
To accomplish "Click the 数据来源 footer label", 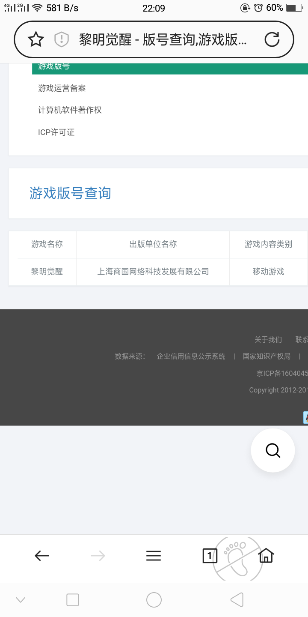I will [130, 356].
